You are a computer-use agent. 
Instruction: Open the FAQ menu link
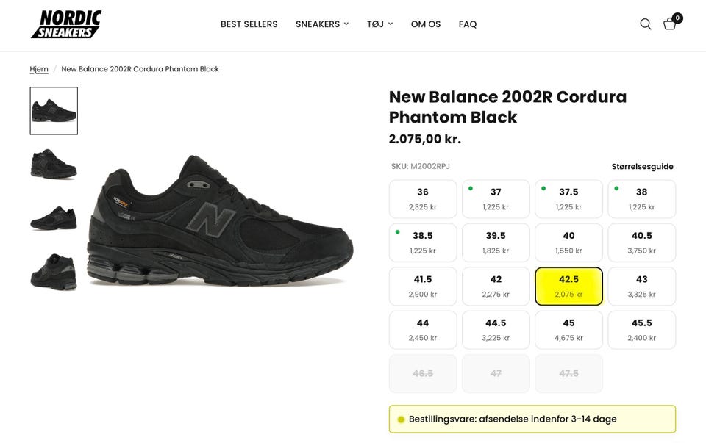[x=468, y=24]
